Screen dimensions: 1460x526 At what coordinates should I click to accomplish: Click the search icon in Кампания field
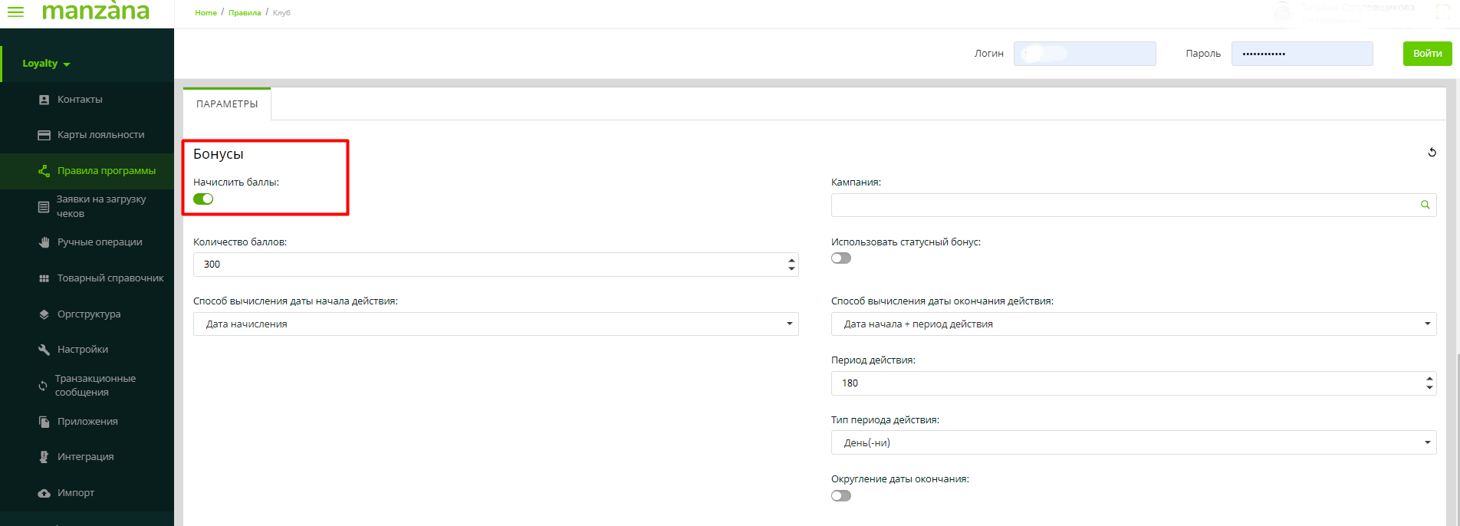[x=1425, y=205]
